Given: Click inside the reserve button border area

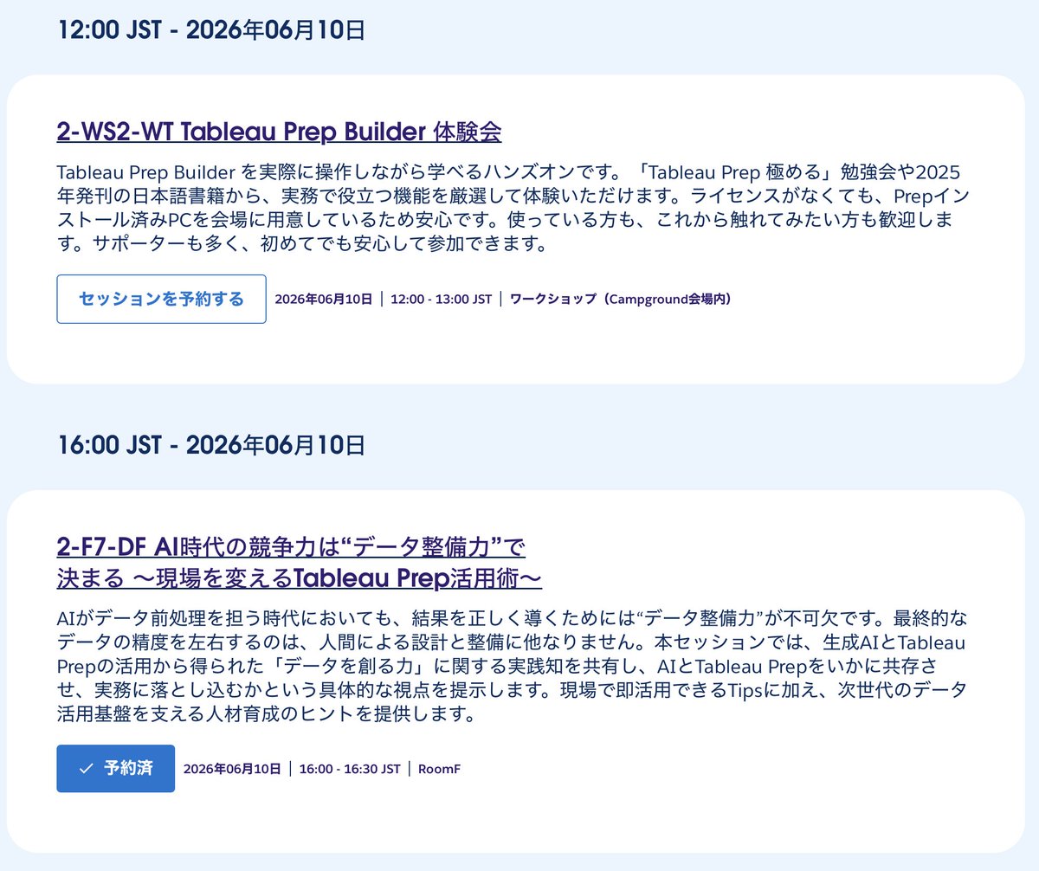Looking at the screenshot, I should (161, 298).
